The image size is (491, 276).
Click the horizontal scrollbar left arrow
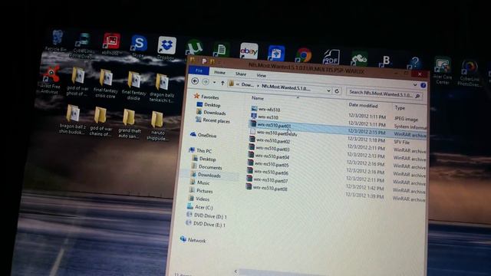click(x=236, y=271)
